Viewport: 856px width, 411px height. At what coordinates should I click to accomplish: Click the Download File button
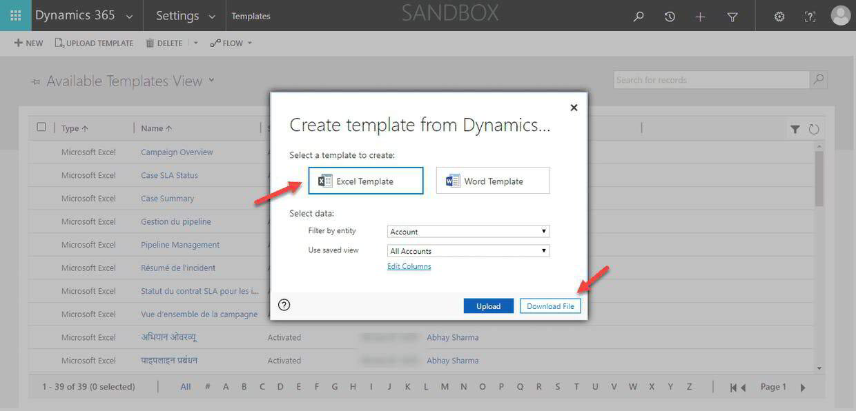550,305
